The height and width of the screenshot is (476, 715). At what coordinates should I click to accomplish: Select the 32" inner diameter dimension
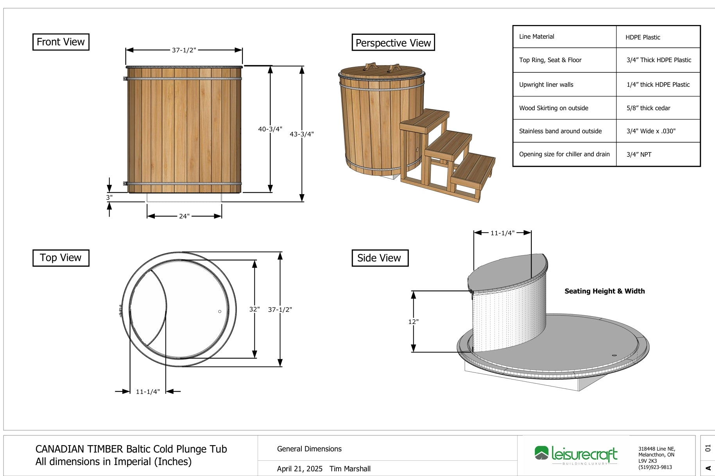[254, 309]
